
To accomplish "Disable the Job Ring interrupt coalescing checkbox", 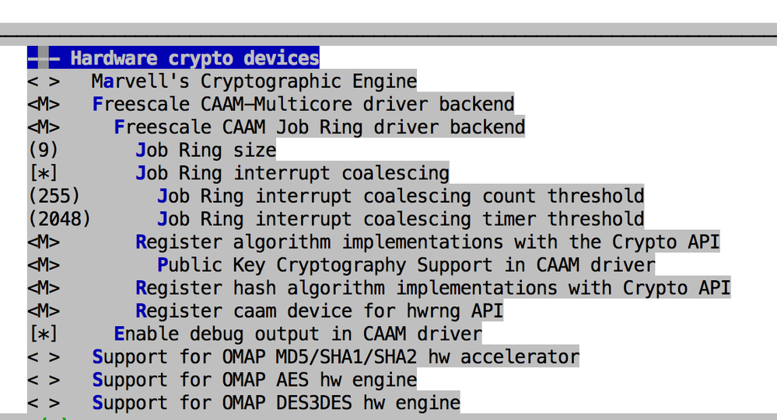I will click(x=44, y=172).
